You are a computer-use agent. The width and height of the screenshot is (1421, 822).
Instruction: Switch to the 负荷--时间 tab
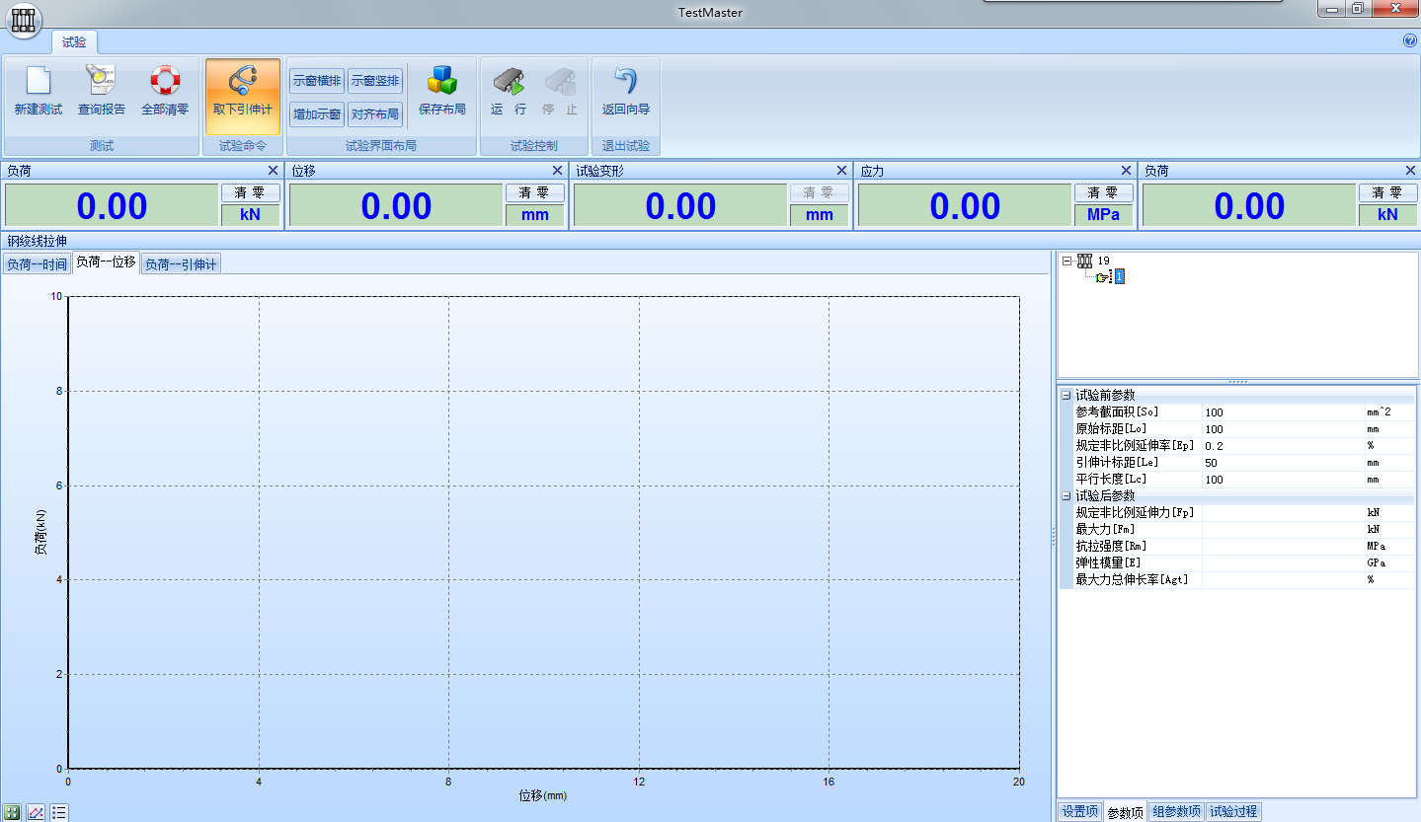pos(37,264)
